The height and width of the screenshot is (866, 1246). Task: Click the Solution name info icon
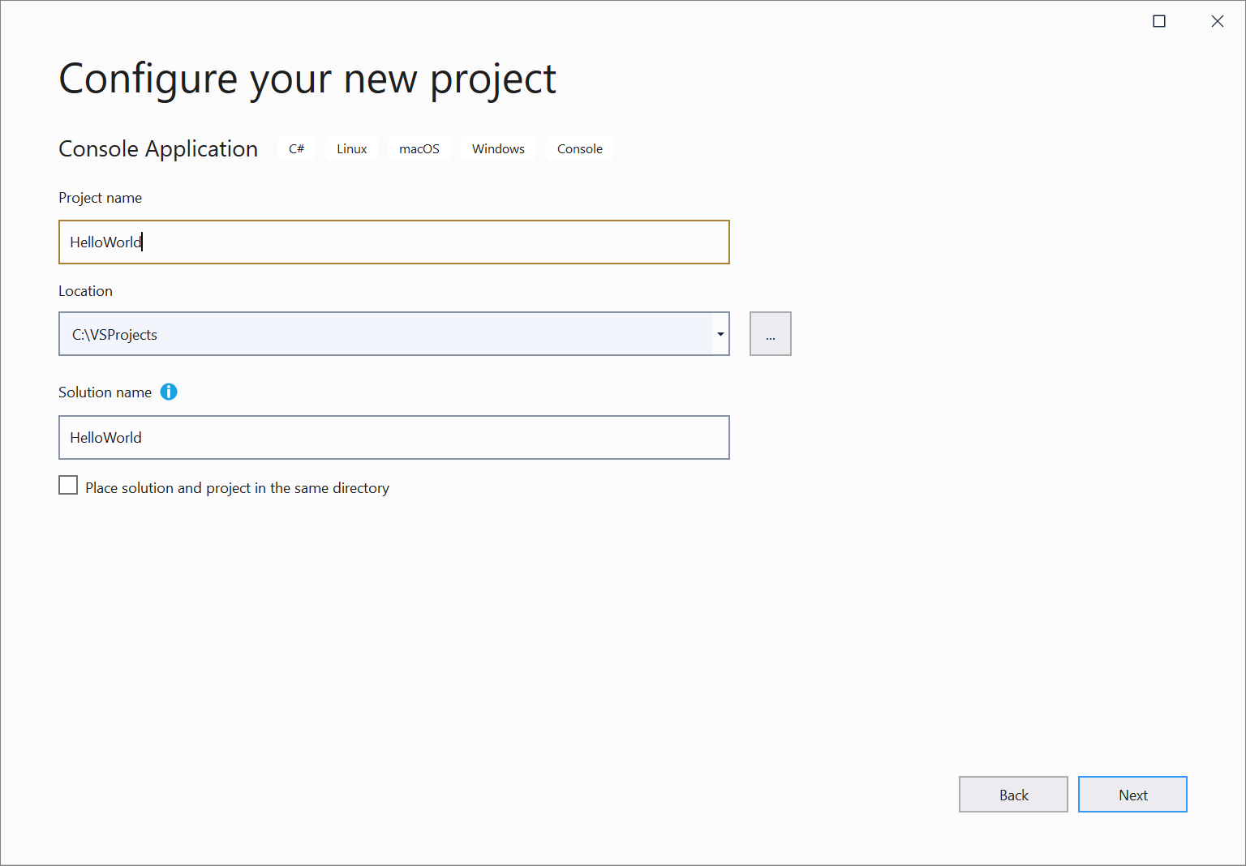[169, 392]
